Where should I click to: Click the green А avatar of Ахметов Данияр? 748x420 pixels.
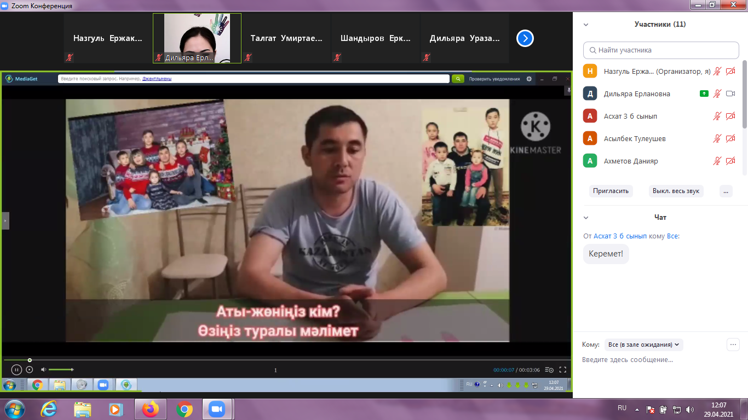(590, 161)
